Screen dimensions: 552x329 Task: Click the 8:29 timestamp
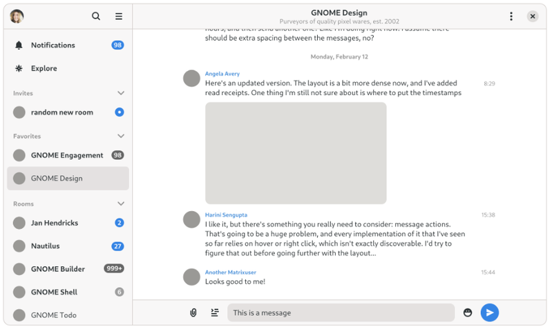tap(489, 83)
